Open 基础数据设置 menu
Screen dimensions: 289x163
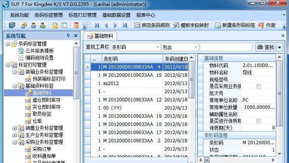pyautogui.click(x=116, y=15)
